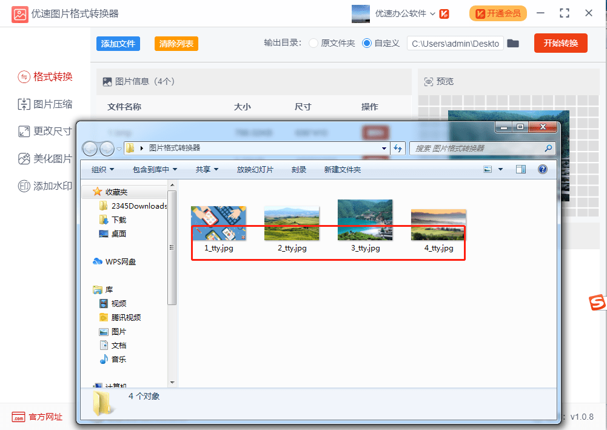The height and width of the screenshot is (430, 607).
Task: Select the 2_tty.jpg thumbnail
Action: tap(292, 223)
